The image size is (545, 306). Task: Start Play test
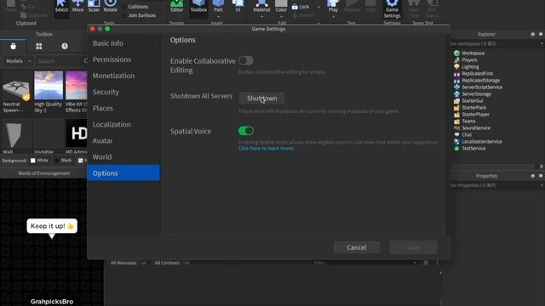click(x=333, y=7)
